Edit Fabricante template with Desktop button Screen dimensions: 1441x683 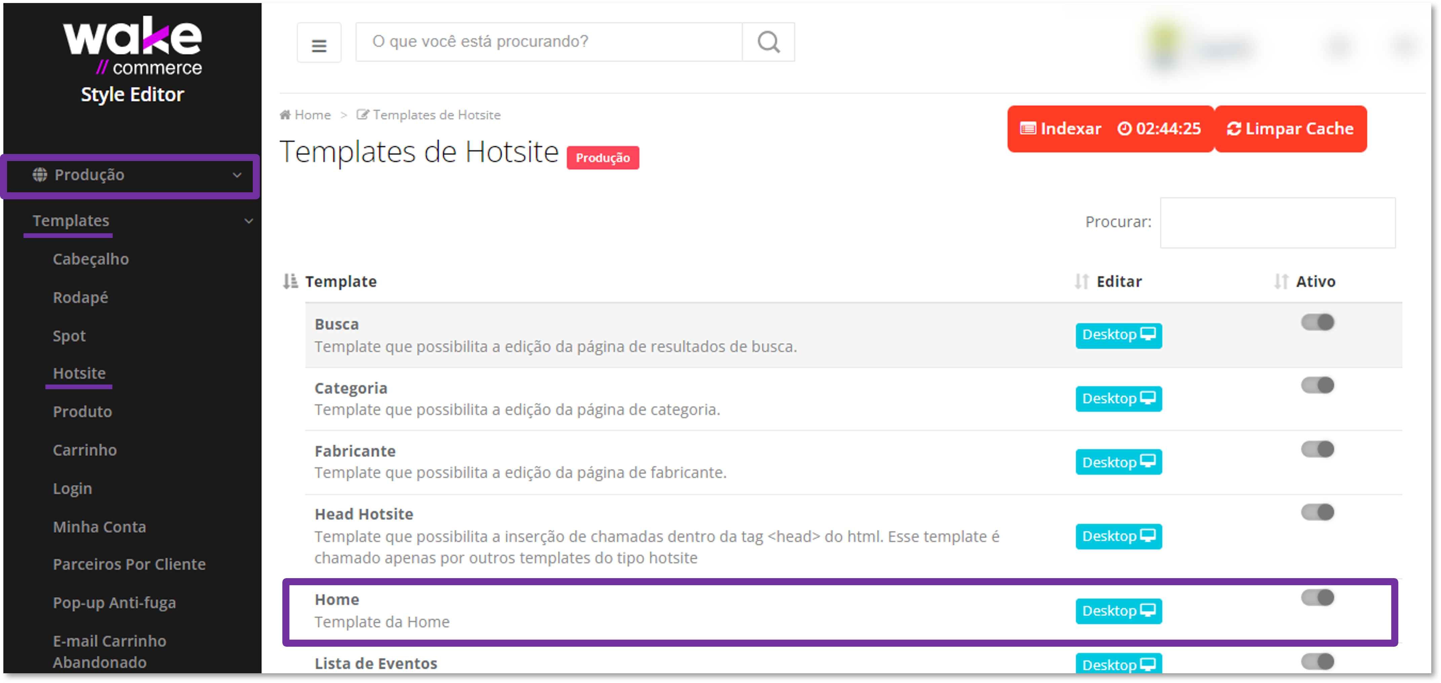pos(1119,463)
